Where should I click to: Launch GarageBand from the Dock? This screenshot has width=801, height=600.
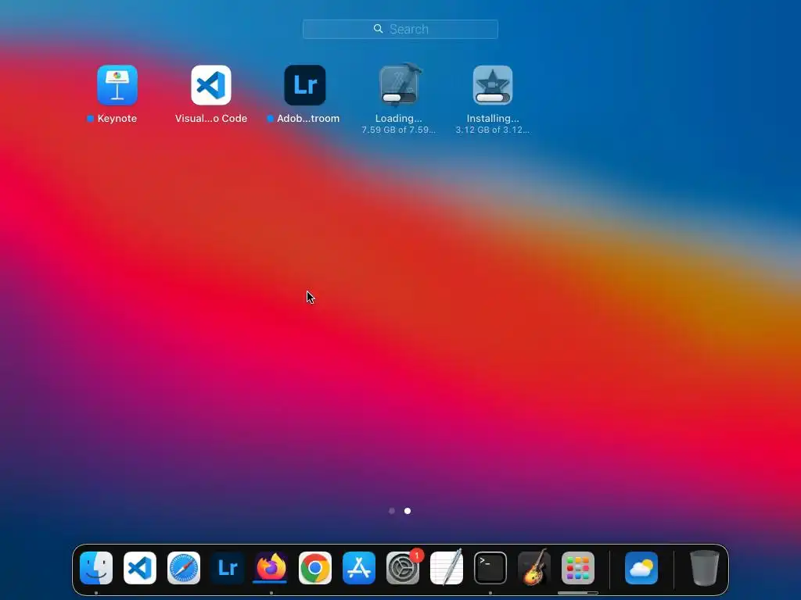click(534, 567)
